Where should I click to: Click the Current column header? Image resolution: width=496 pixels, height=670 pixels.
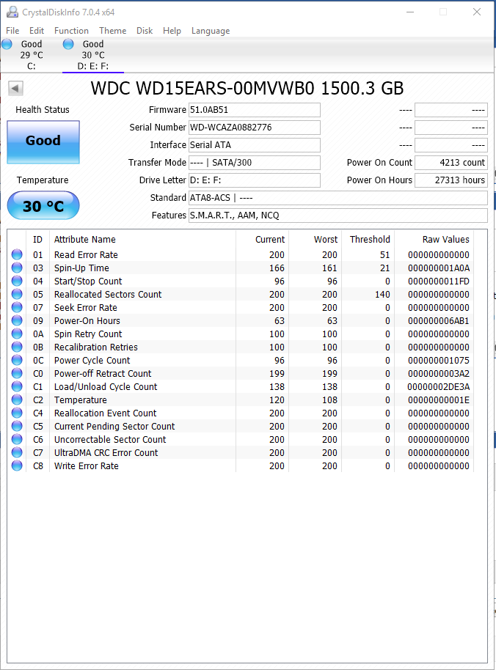click(x=262, y=239)
